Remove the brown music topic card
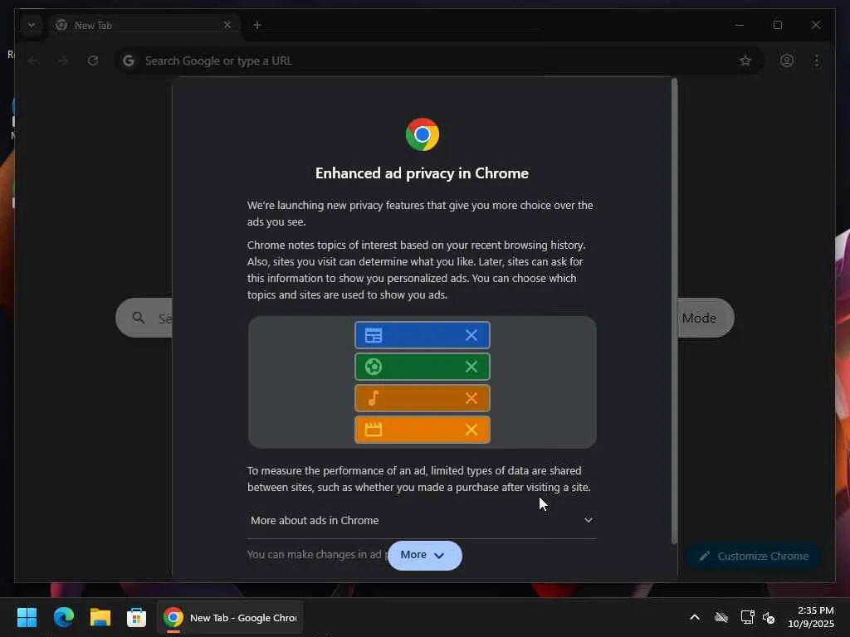 click(x=471, y=398)
